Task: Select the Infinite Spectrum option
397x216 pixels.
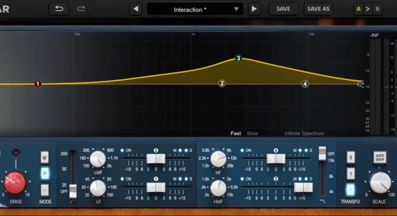Action: click(304, 133)
